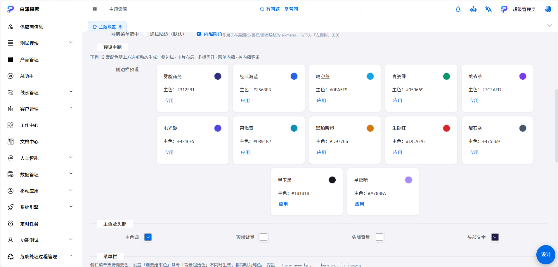The height and width of the screenshot is (267, 558).
Task: Open 文档中心 sidebar item
Action: pyautogui.click(x=41, y=142)
